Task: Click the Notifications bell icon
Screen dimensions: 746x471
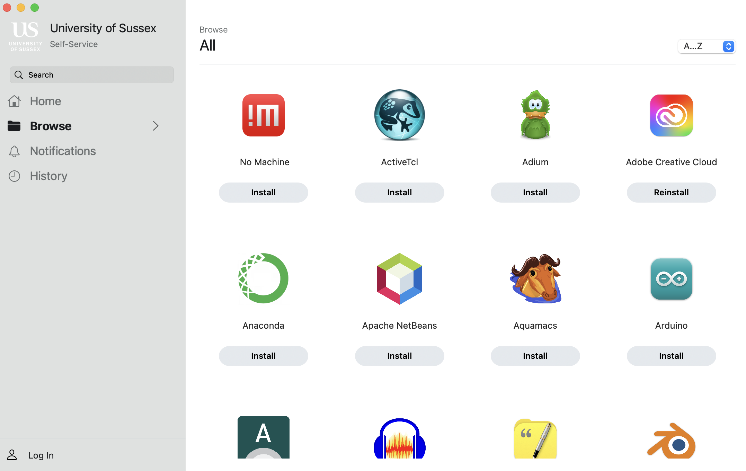Action: (14, 151)
